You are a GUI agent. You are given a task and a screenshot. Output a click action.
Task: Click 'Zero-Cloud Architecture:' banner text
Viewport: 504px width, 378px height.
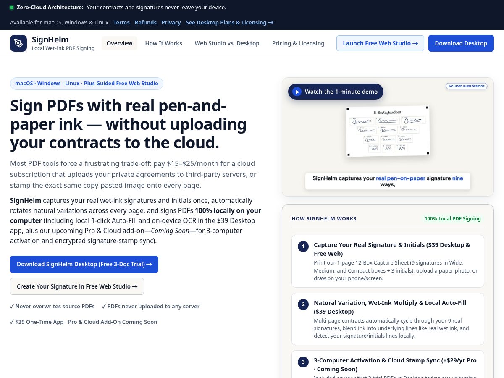(50, 8)
